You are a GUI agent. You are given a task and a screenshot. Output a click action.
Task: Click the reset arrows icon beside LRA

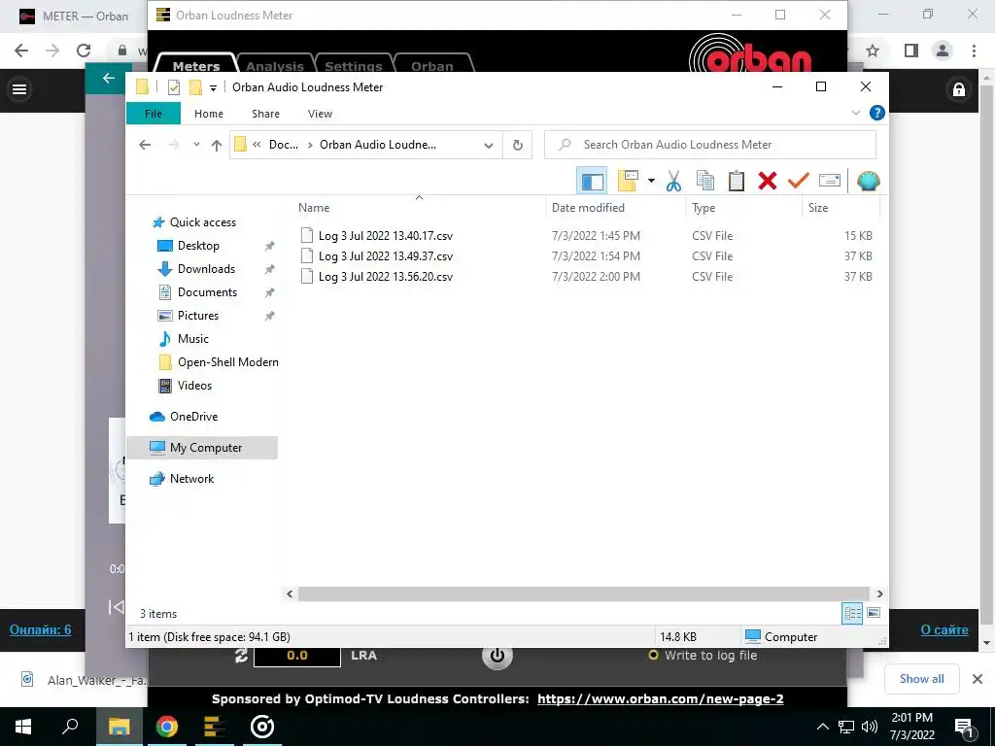[x=241, y=656]
